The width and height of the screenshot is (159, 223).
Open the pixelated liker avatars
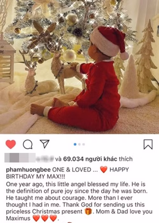click(20, 158)
